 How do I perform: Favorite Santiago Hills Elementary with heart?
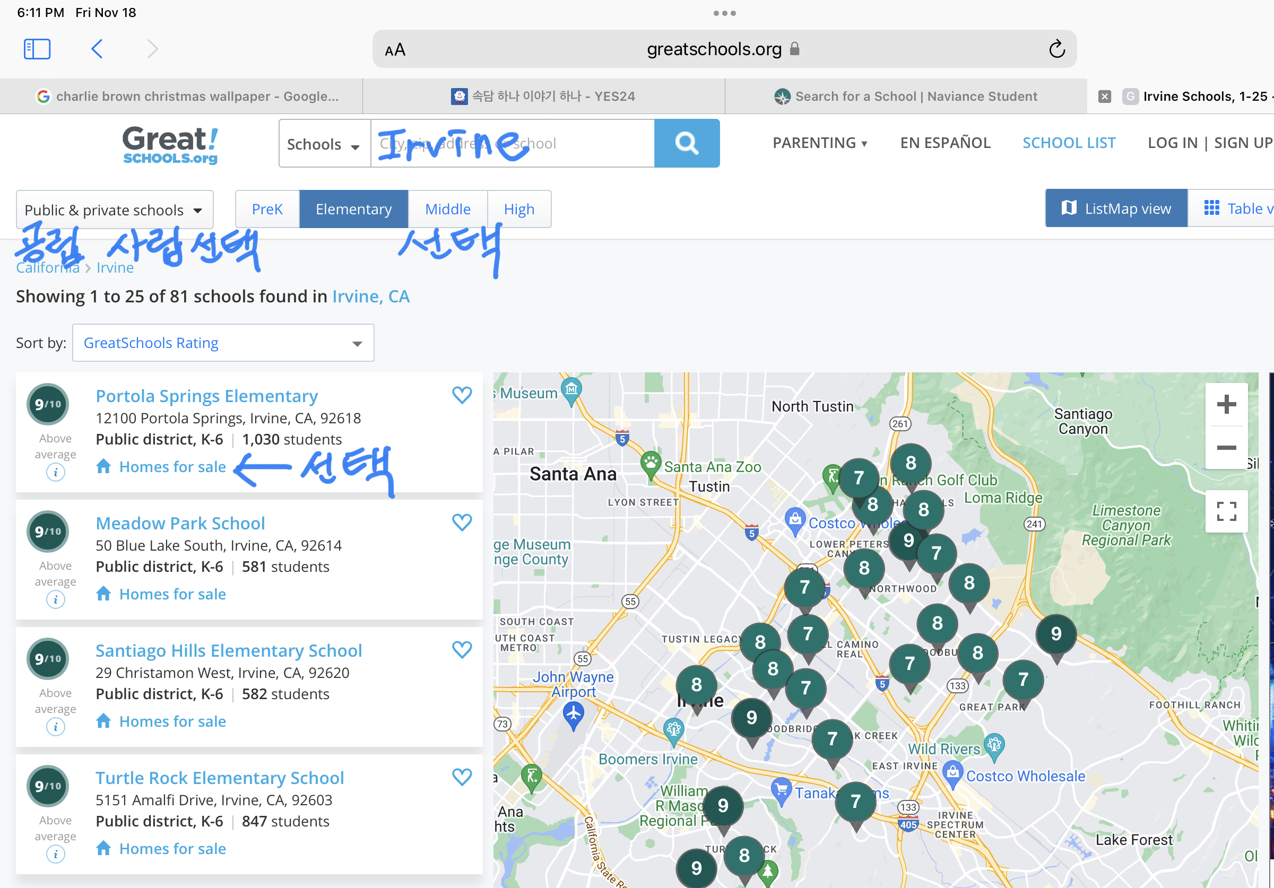(462, 649)
